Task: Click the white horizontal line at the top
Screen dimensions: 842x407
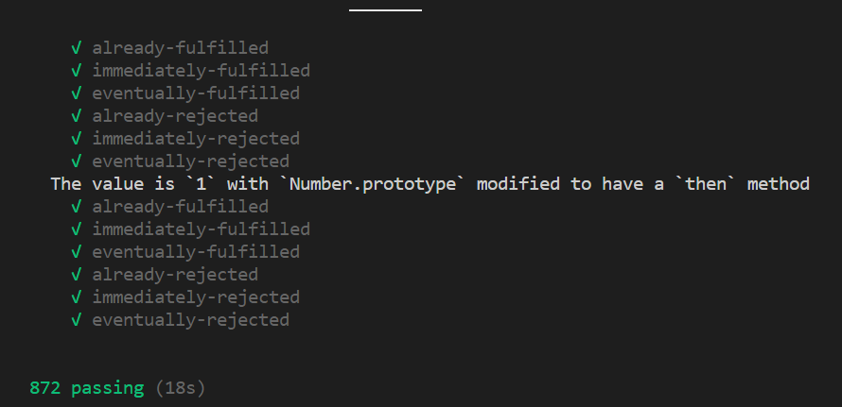Action: pos(385,9)
